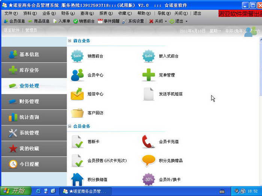Click date text 2011年4月18日
The height and width of the screenshot is (196, 262).
(192, 31)
